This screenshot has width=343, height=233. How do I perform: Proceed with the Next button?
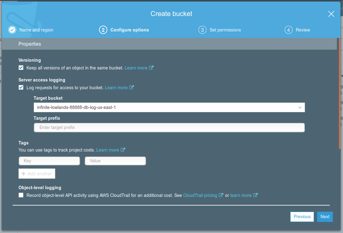coord(325,217)
